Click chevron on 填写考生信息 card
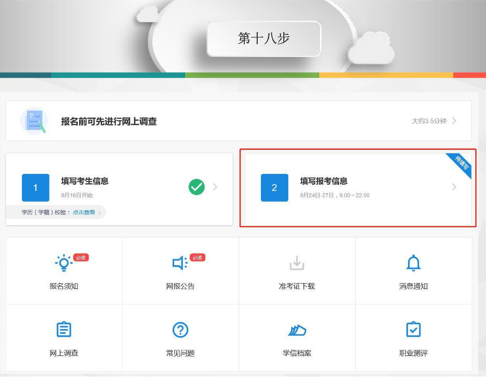 215,186
